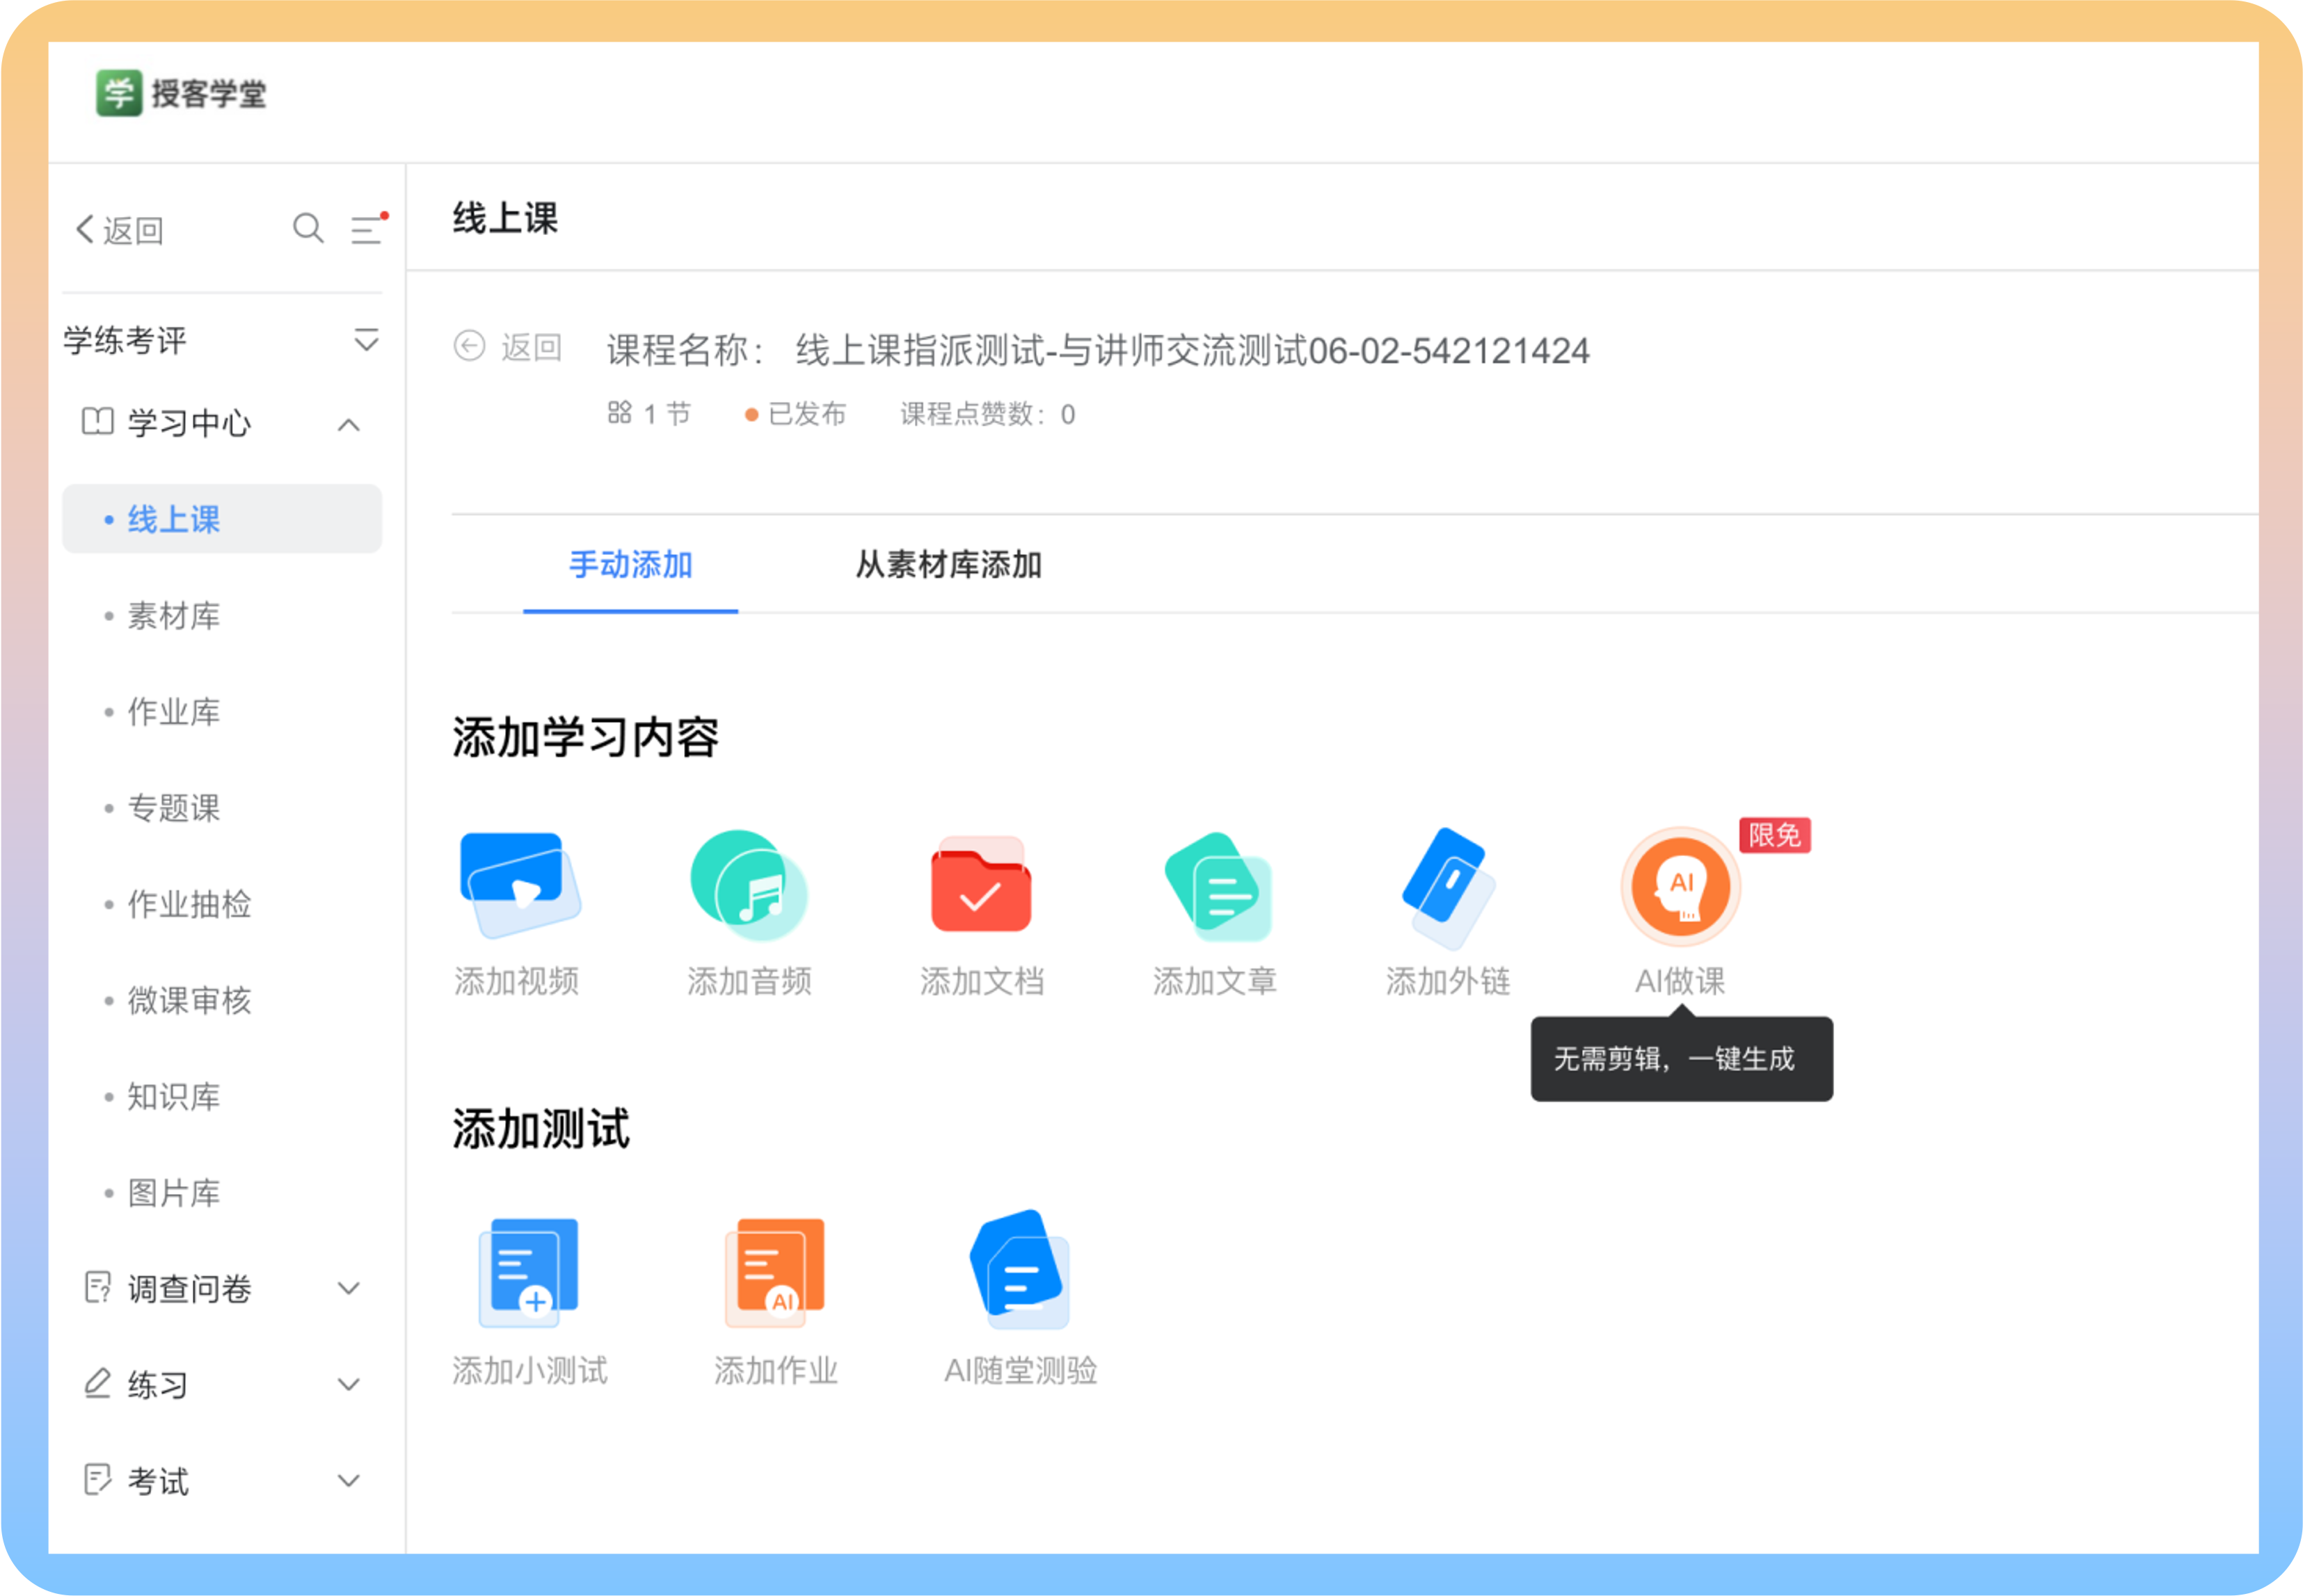This screenshot has height=1596, width=2303.
Task: Click the Add Document folder icon
Action: 980,886
